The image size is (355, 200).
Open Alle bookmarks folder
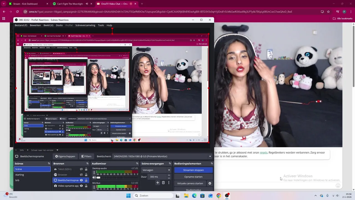(x=343, y=19)
